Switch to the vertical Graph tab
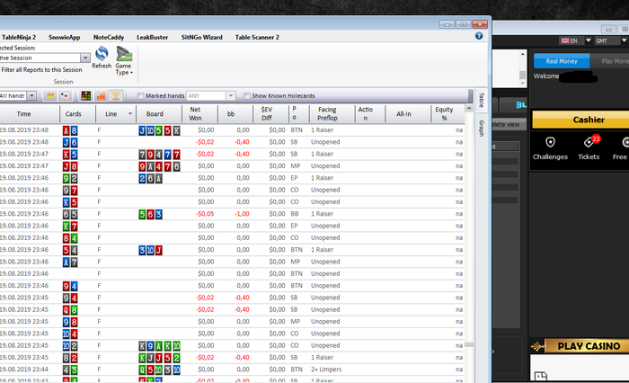The image size is (629, 383). coord(482,128)
